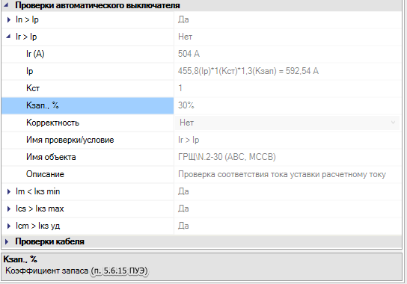Screen dimensions: 407x284
Task: Click the Коэффициент запаса help text
Action: tap(76, 271)
